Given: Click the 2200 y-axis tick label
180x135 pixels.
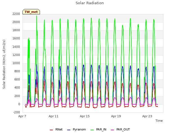Looking at the screenshot, I should pos(16,14).
